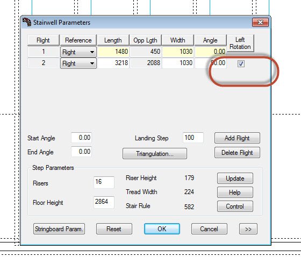Viewport: 301px width, 257px height.
Task: Close the Stairwell Parameters dialog
Action: (x=260, y=23)
